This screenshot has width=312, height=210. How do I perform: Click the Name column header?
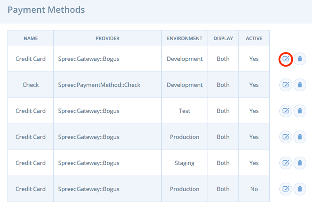(31, 38)
